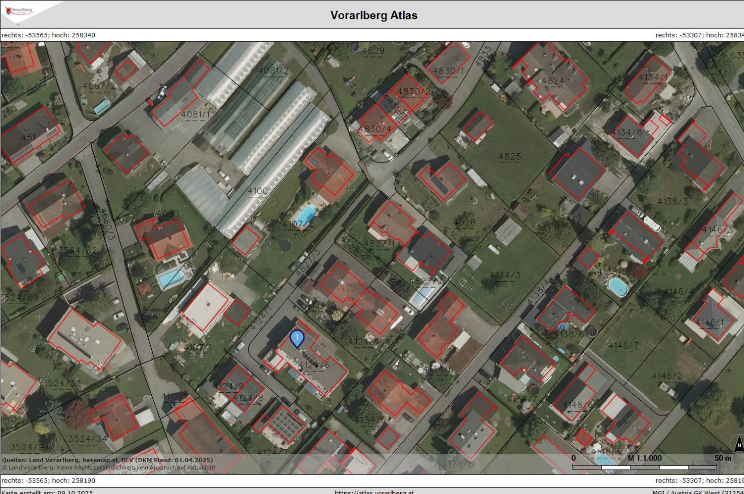Select parcel label 4134/3
Screen dimensions: 744x494
point(505,275)
